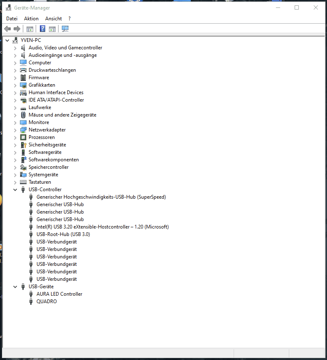This screenshot has height=360, width=327.
Task: Click the Systemgeräte icon
Action: (23, 175)
